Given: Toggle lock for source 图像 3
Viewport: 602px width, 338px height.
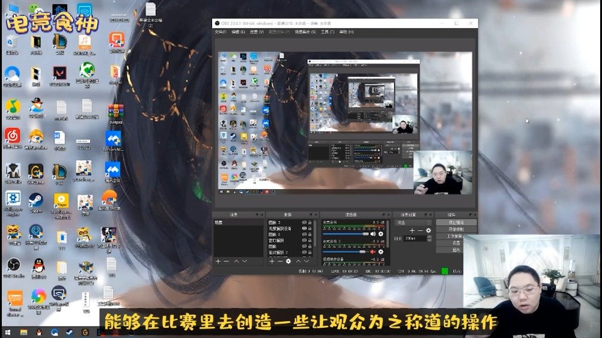Looking at the screenshot, I should 310,223.
